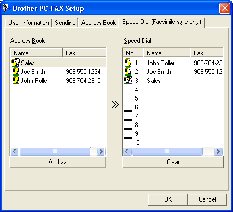
Task: Click right scroll arrow of Speed Dial list
Action: pyautogui.click(x=218, y=151)
